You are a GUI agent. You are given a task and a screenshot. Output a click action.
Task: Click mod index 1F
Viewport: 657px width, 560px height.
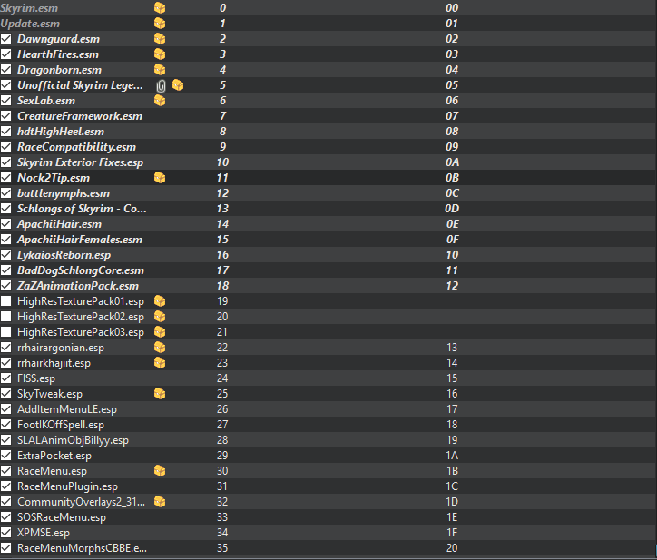pos(452,533)
